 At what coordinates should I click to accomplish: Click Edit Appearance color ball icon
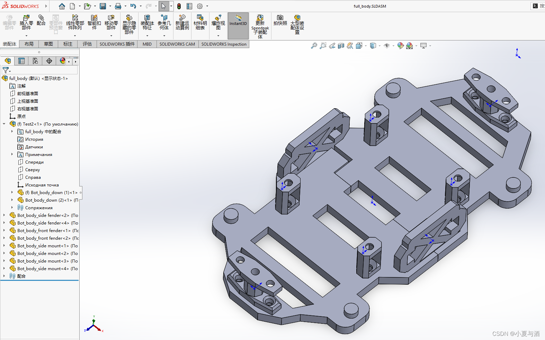click(400, 46)
